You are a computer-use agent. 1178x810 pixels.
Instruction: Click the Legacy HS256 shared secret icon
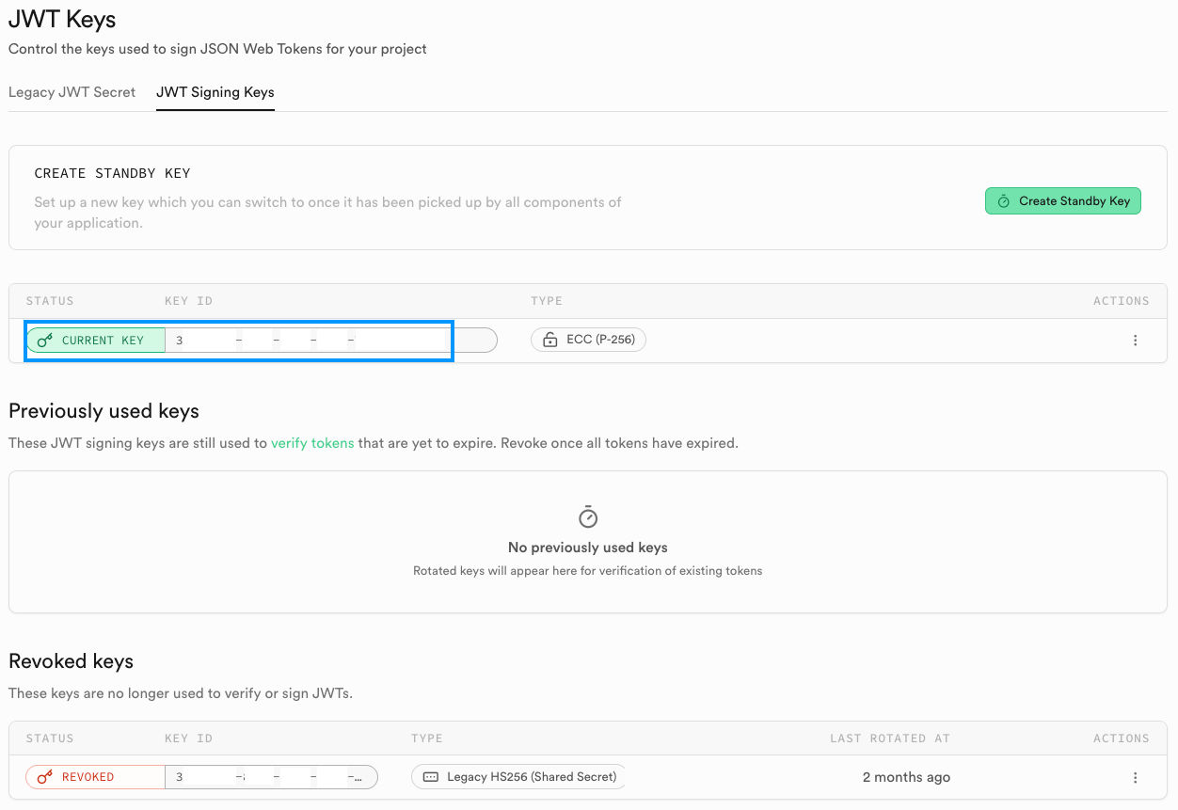pyautogui.click(x=431, y=777)
